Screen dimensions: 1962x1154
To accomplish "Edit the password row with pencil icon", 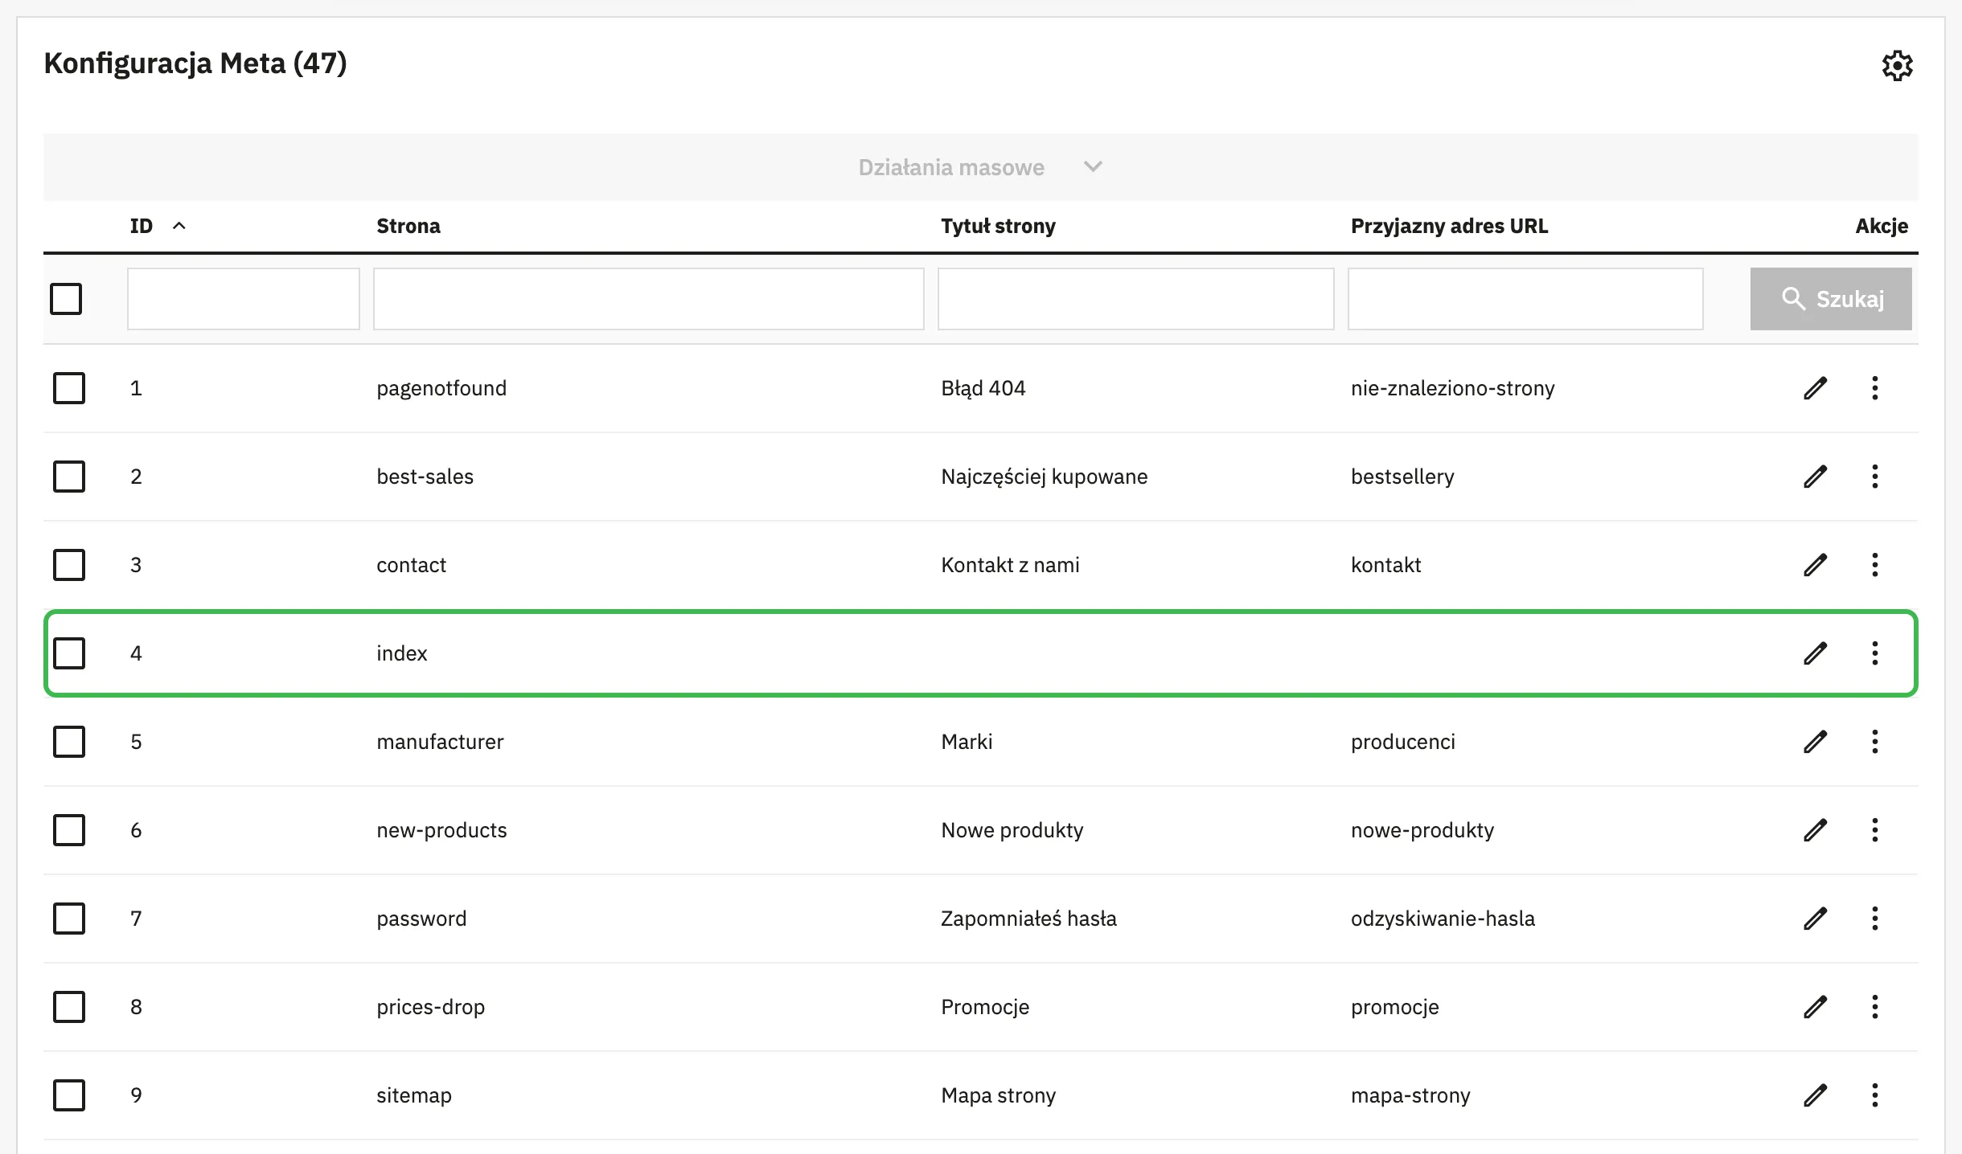I will [x=1816, y=919].
